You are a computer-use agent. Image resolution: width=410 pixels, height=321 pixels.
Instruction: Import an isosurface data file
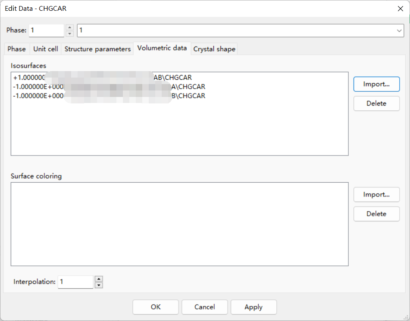376,84
